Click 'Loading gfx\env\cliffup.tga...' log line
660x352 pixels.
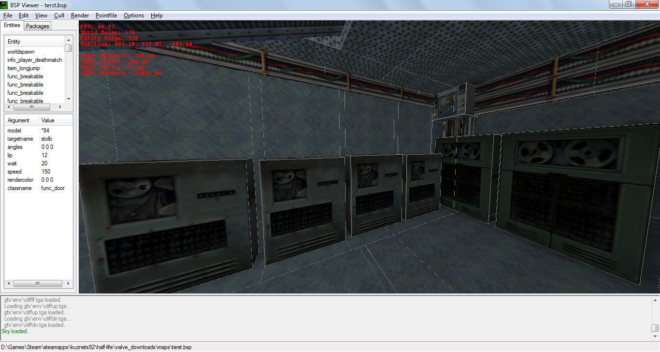pos(38,306)
